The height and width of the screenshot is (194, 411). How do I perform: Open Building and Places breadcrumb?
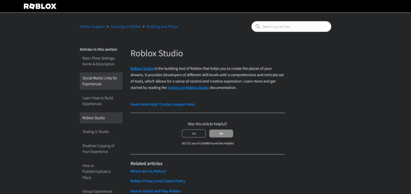point(162,27)
